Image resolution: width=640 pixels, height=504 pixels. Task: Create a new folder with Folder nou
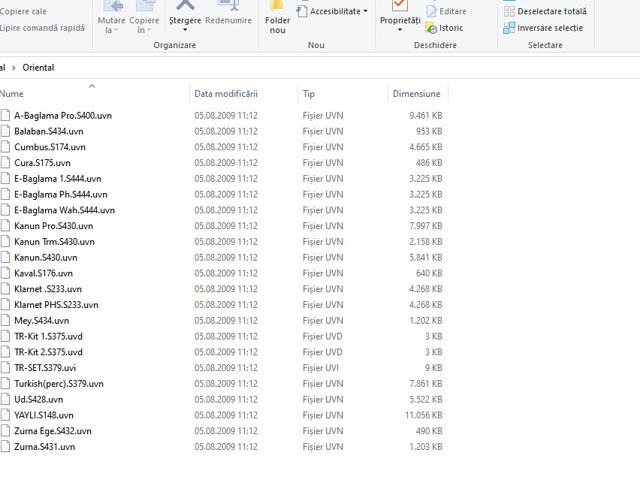tap(277, 17)
